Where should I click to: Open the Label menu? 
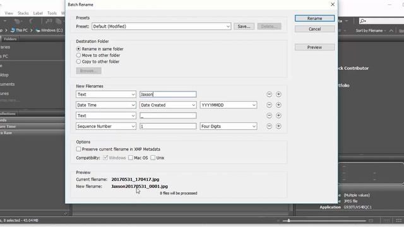38,13
